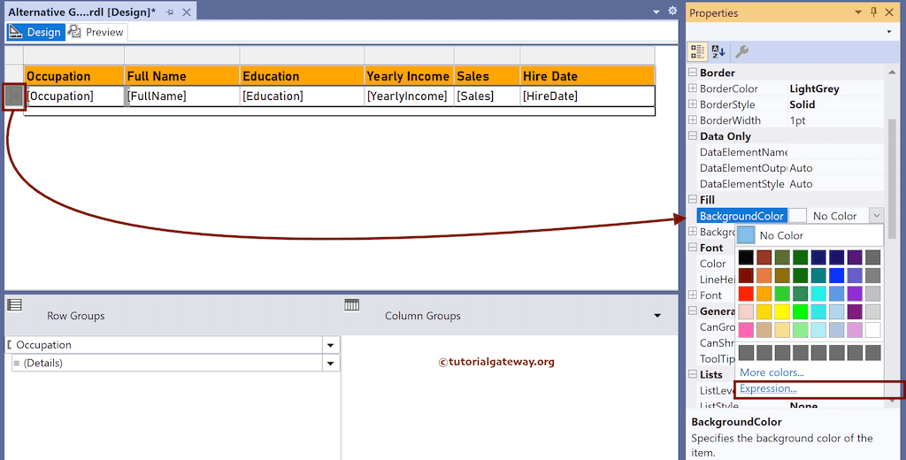The image size is (906, 460).
Task: Open the active files dropdown arrow beside gear
Action: 656,11
